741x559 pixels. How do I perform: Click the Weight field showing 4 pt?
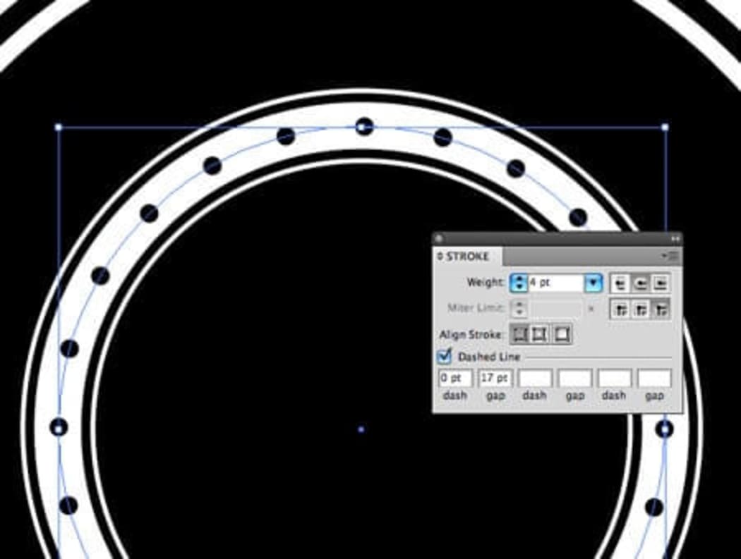556,283
